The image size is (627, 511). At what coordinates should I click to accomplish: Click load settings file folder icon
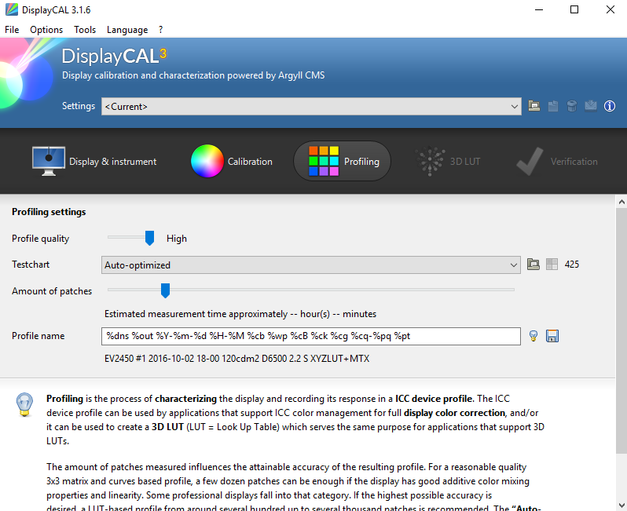coord(534,106)
